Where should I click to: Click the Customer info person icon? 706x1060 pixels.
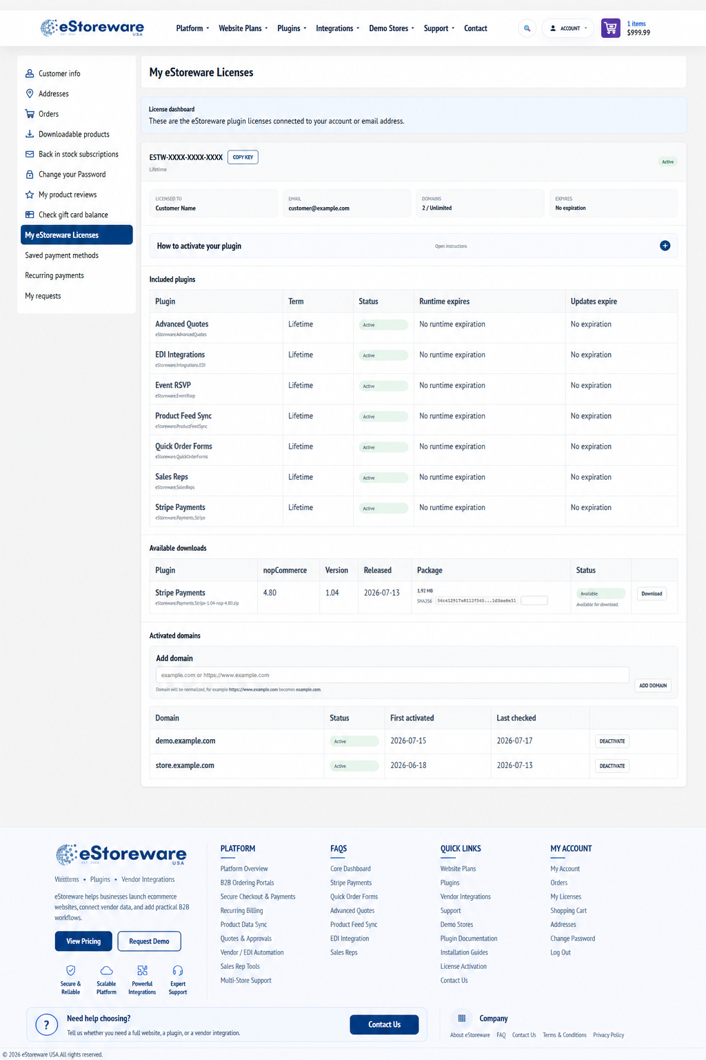30,73
